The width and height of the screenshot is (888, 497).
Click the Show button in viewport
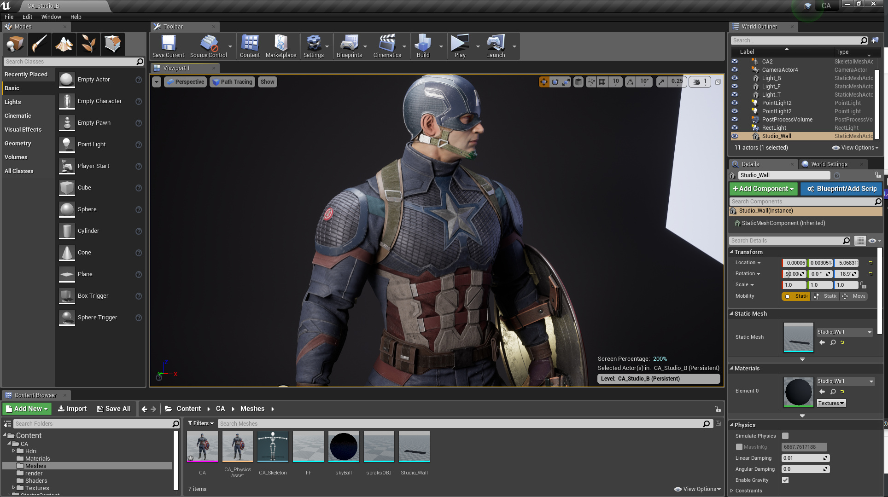pos(267,82)
